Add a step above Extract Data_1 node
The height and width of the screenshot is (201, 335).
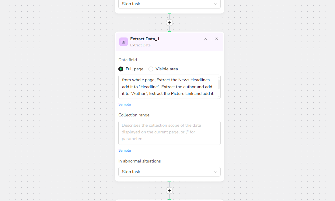tap(169, 22)
